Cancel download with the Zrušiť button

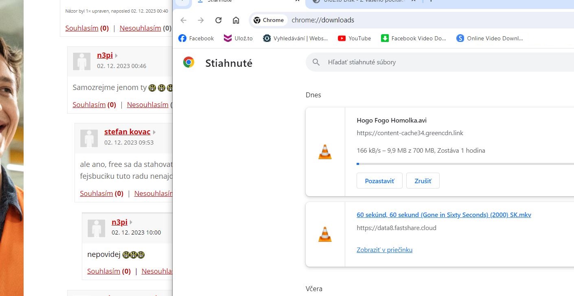(x=423, y=181)
